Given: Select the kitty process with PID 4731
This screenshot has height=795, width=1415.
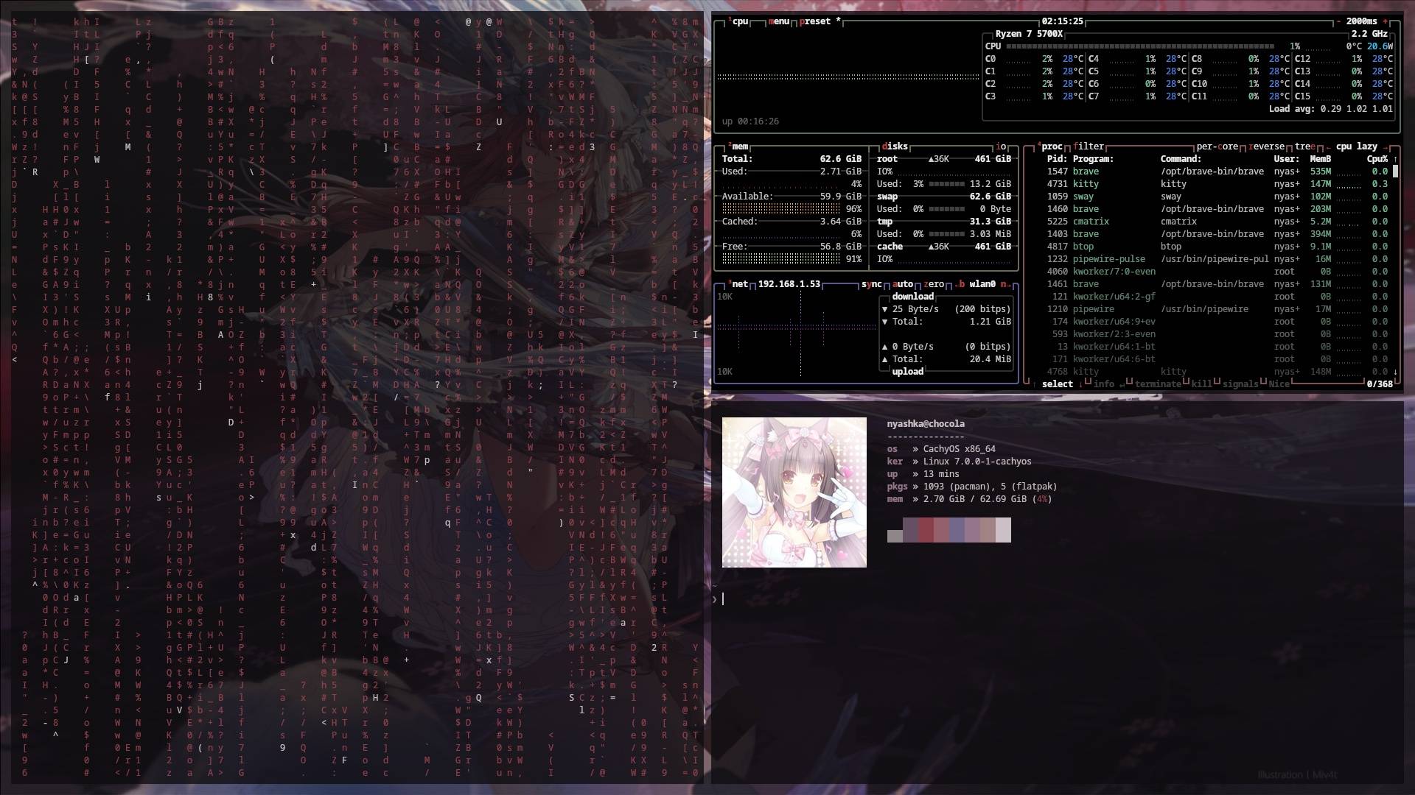Looking at the screenshot, I should 1217,184.
